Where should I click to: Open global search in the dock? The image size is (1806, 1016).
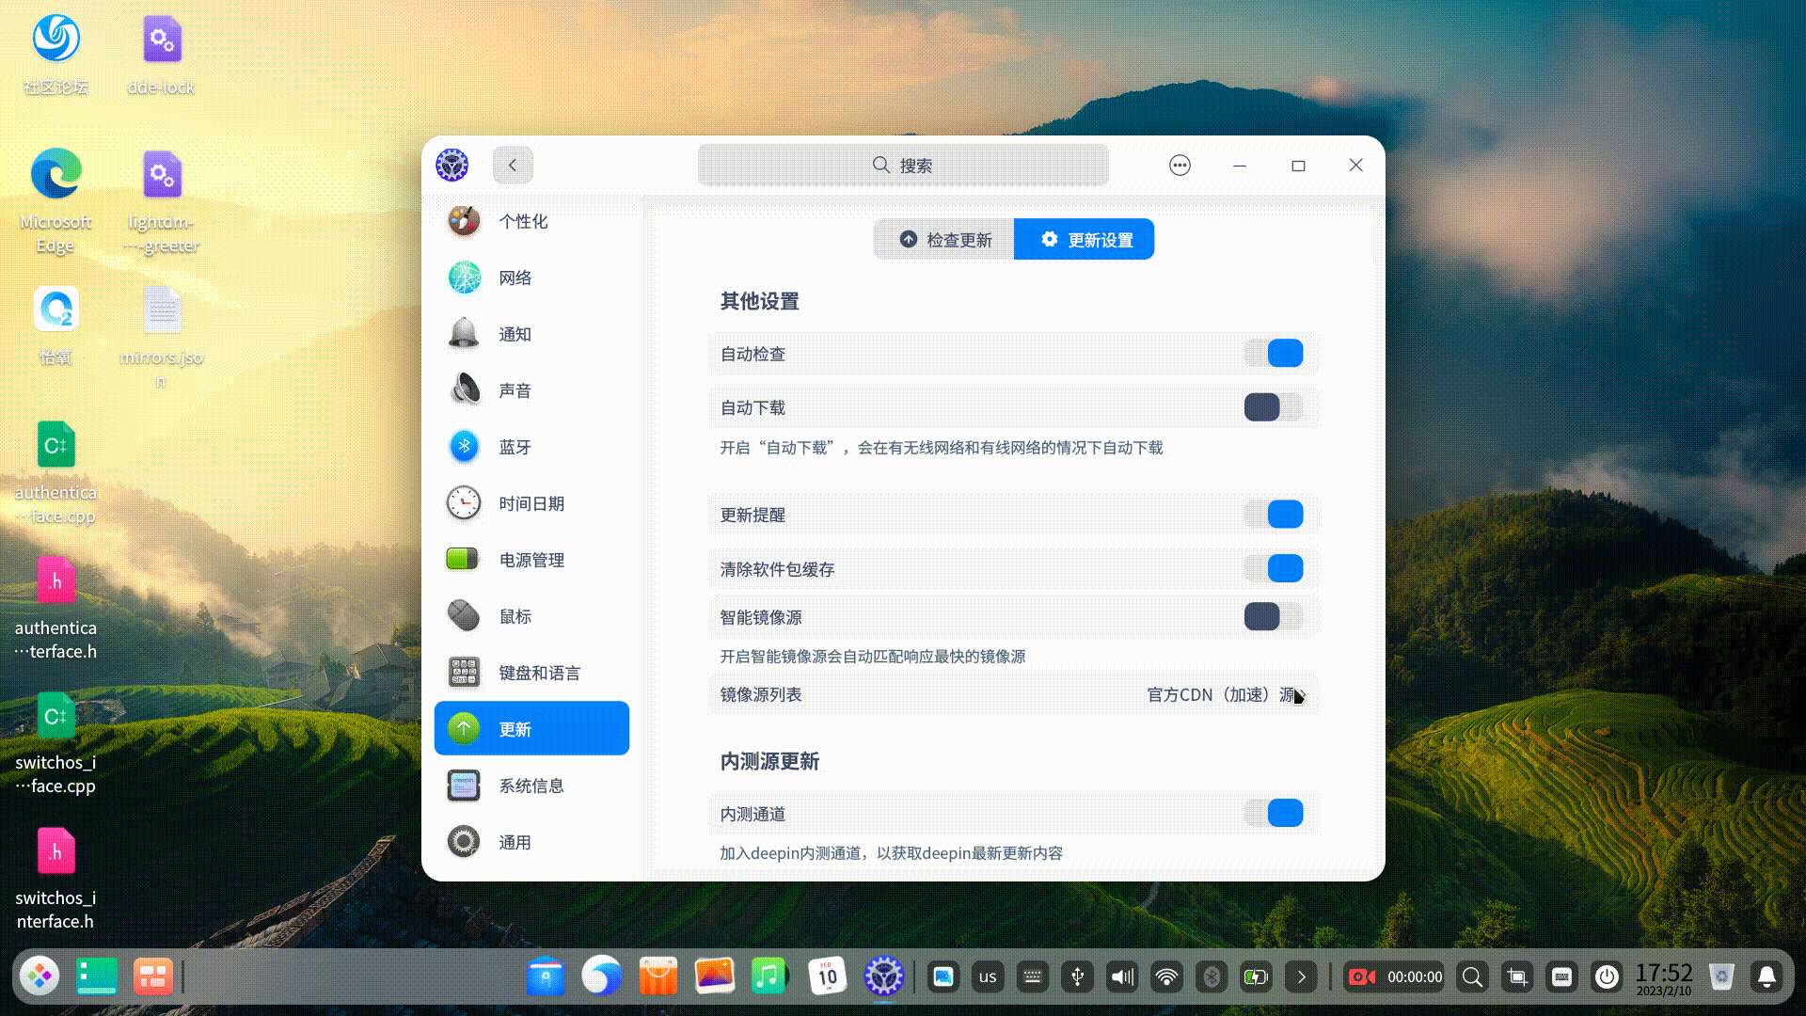tap(1473, 977)
